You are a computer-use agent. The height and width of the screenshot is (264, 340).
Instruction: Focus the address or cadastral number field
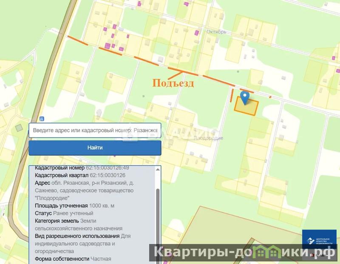[x=95, y=131]
